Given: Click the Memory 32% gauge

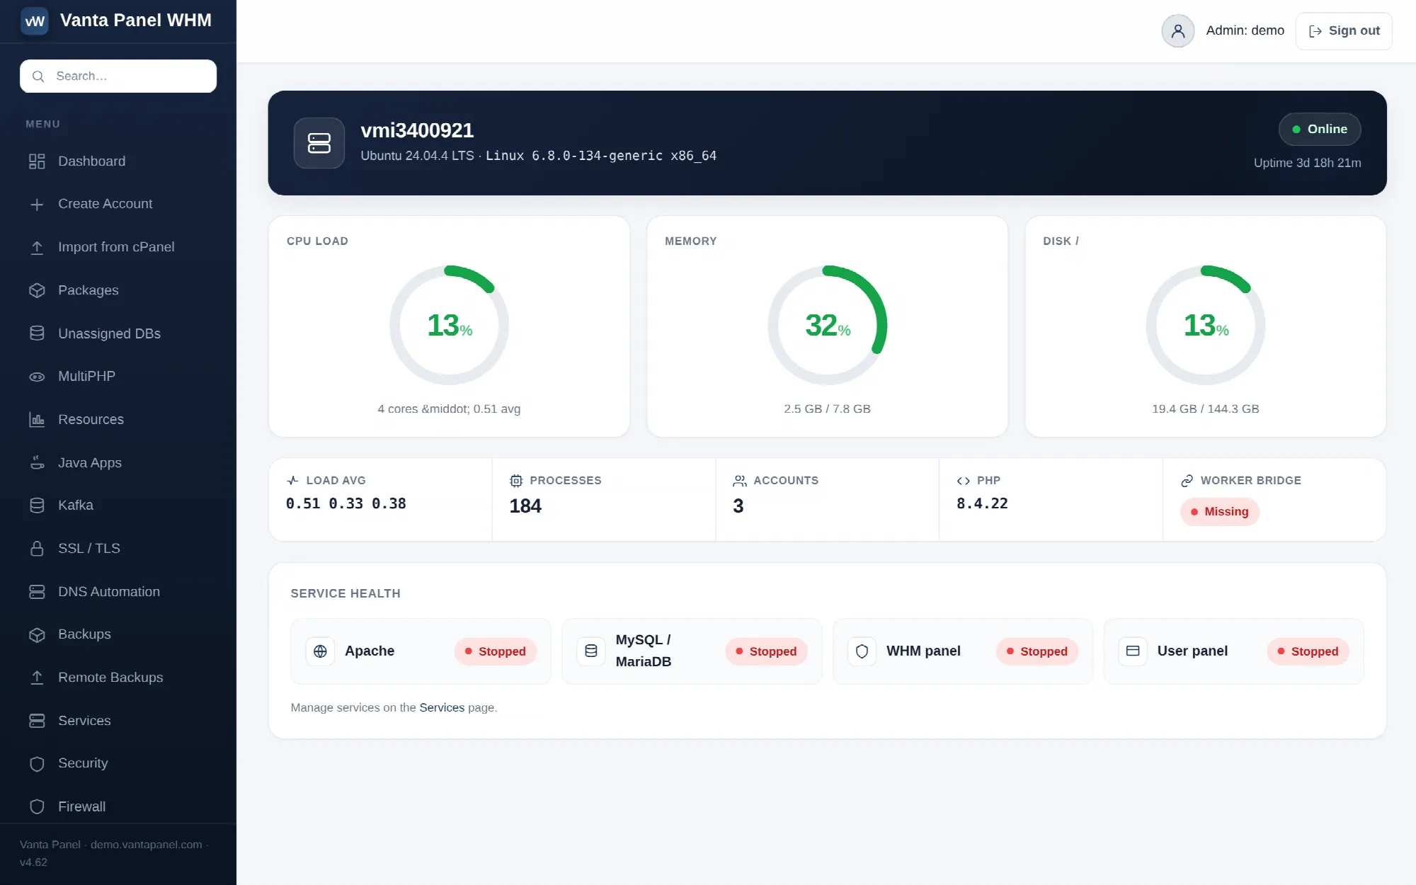Looking at the screenshot, I should (828, 326).
